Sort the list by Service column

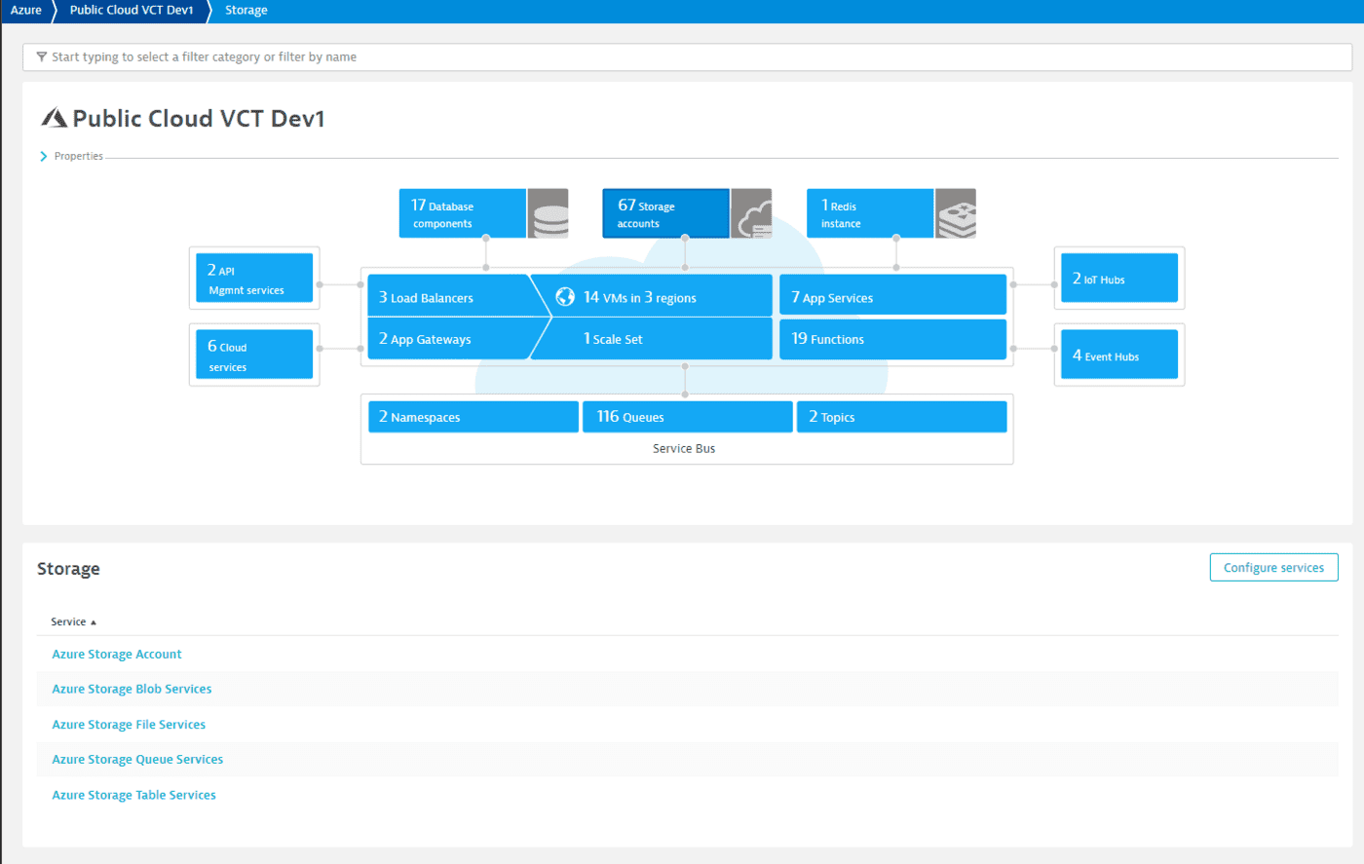point(74,621)
